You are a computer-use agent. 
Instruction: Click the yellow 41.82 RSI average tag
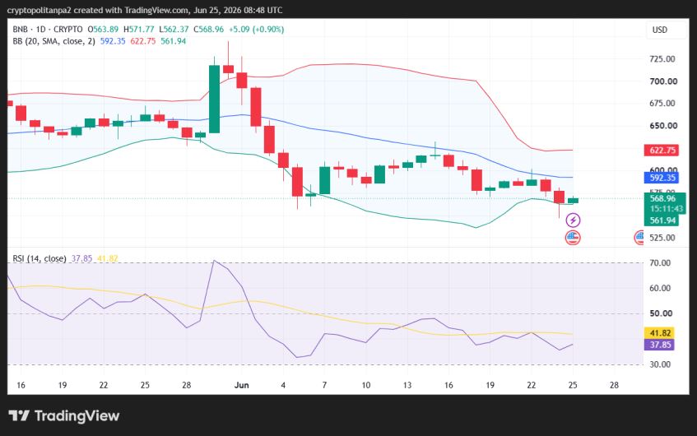[x=660, y=333]
